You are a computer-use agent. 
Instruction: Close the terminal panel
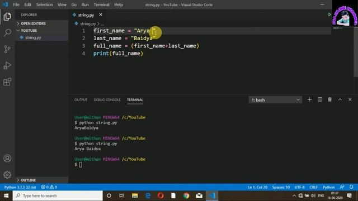tap(350, 99)
